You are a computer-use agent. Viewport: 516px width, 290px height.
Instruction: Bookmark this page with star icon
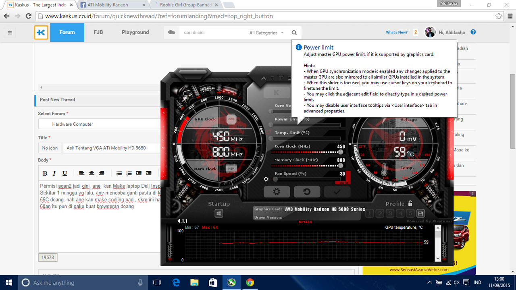pyautogui.click(x=499, y=16)
